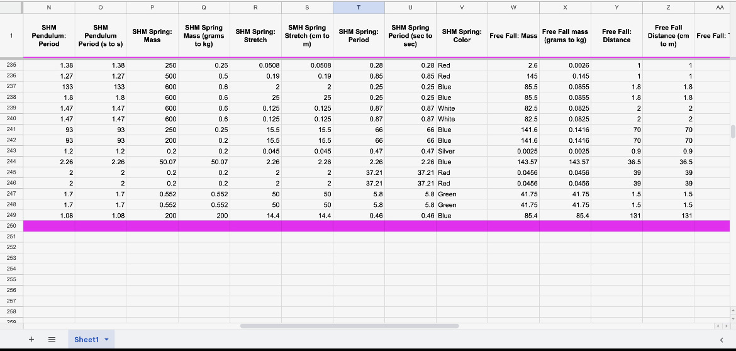
Task: Click the 'Free Fall: Mass' header cell
Action: (x=514, y=36)
